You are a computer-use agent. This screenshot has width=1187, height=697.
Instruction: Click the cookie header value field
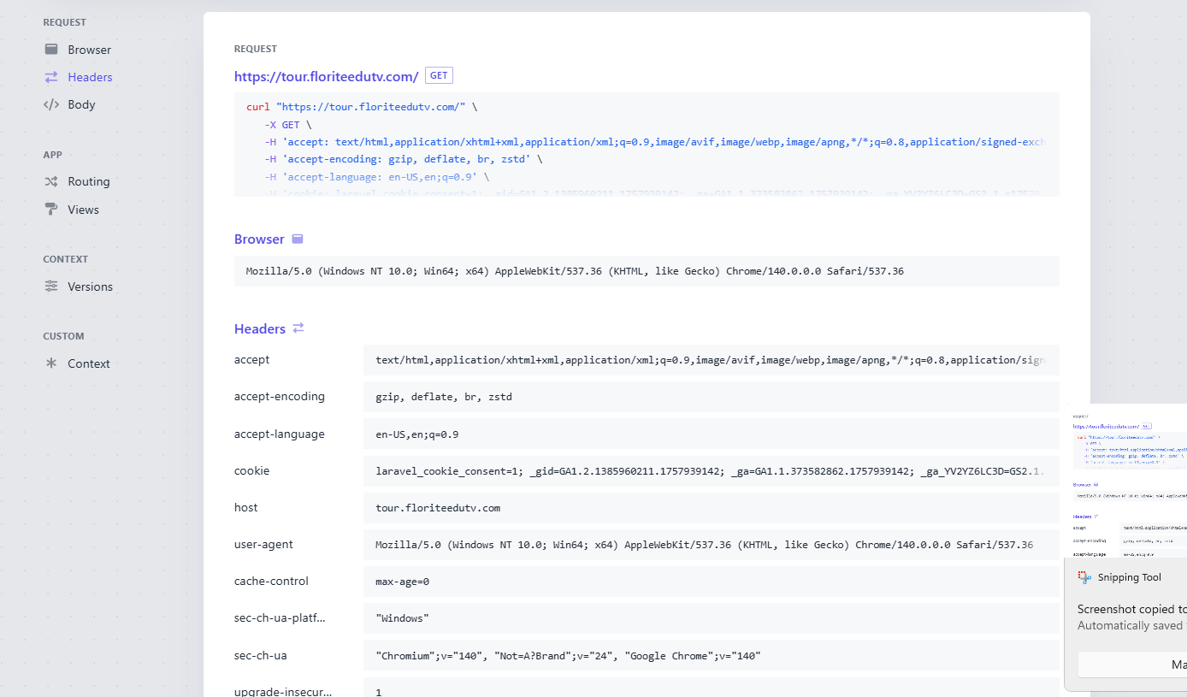tap(710, 471)
